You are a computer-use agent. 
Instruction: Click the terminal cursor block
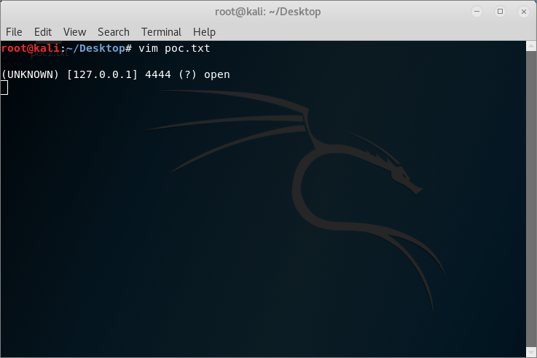[x=4, y=87]
